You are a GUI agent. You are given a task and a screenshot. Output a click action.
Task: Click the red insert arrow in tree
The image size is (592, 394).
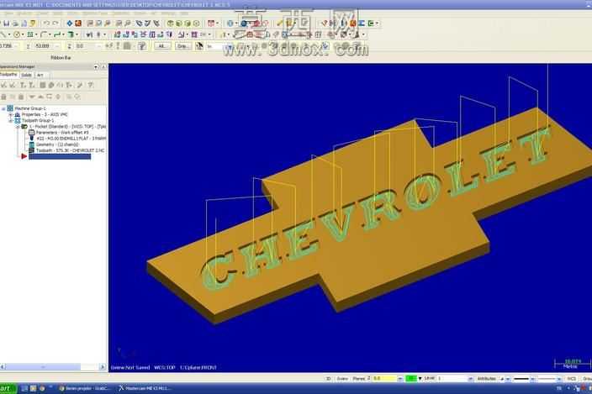[x=24, y=156]
